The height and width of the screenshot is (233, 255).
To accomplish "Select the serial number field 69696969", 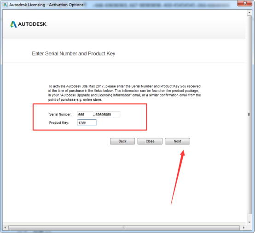I will point(107,114).
